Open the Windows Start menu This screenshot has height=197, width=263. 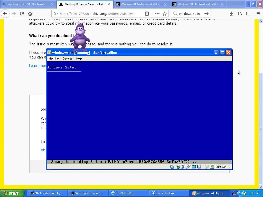(12, 193)
